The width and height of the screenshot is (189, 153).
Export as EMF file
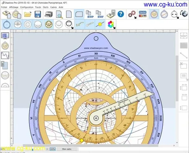[x=100, y=14]
